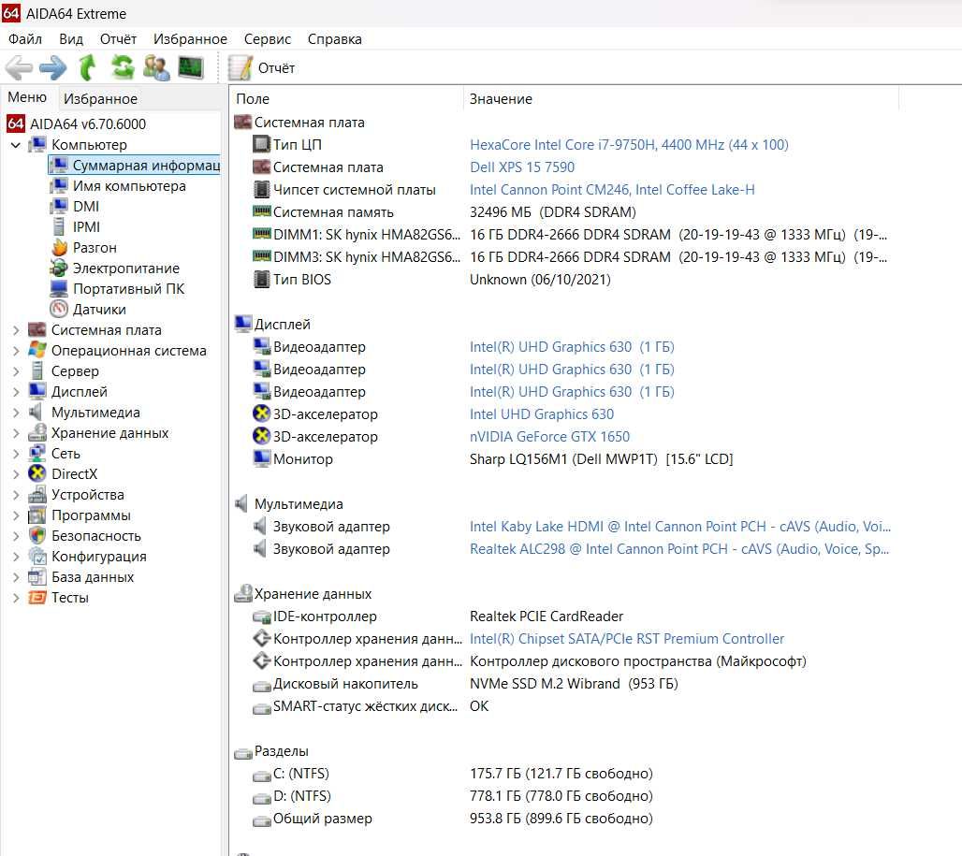Select the DMI tree item
Viewport: 962px width, 856px height.
(85, 207)
